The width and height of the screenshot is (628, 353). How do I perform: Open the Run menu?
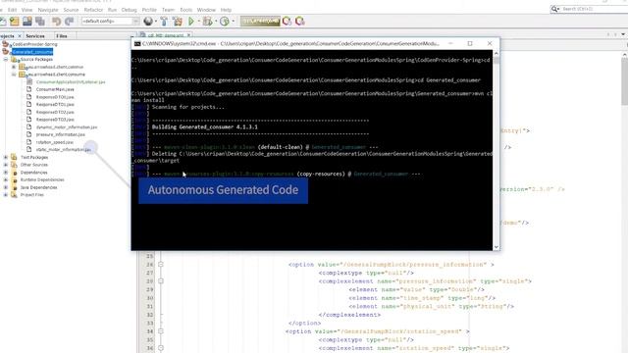(x=112, y=10)
